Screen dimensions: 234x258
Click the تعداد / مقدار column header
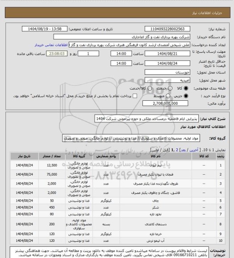click(52, 156)
